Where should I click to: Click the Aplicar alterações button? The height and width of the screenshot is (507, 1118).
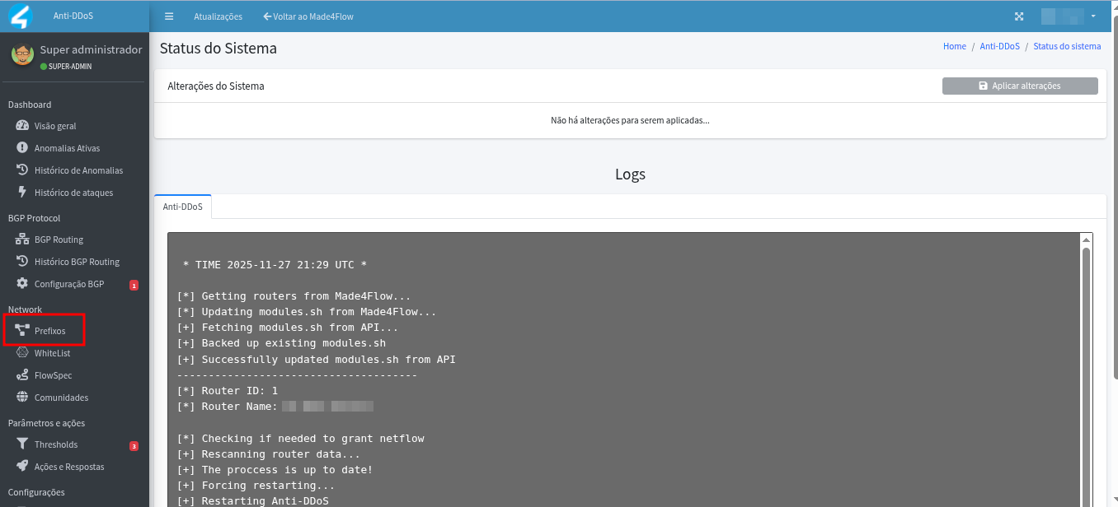[1020, 86]
